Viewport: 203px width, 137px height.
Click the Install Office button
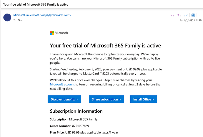click(144, 99)
